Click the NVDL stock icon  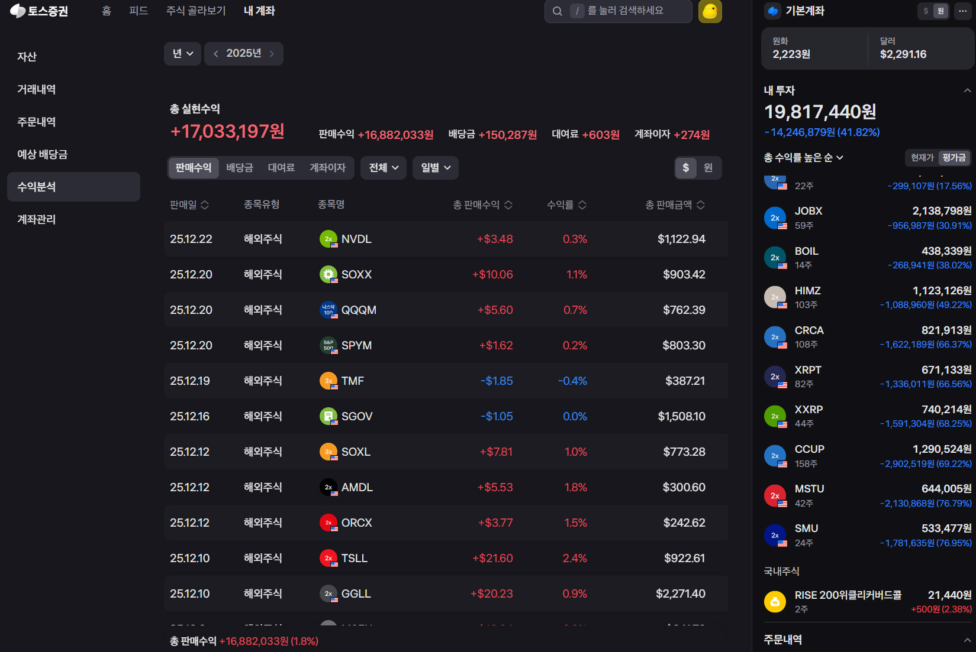(x=328, y=239)
